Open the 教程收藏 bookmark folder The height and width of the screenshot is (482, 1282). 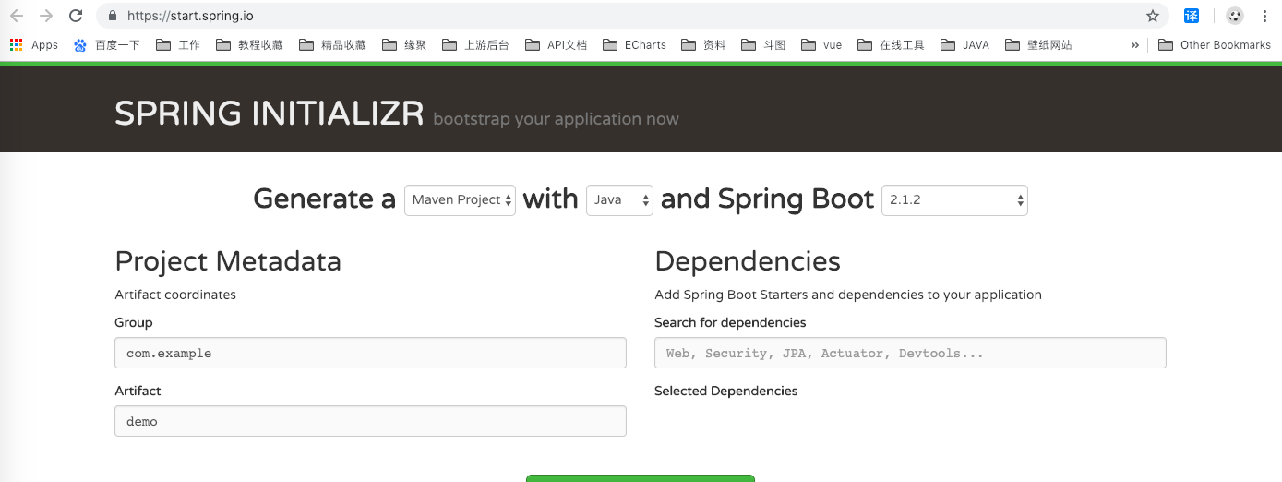coord(249,44)
